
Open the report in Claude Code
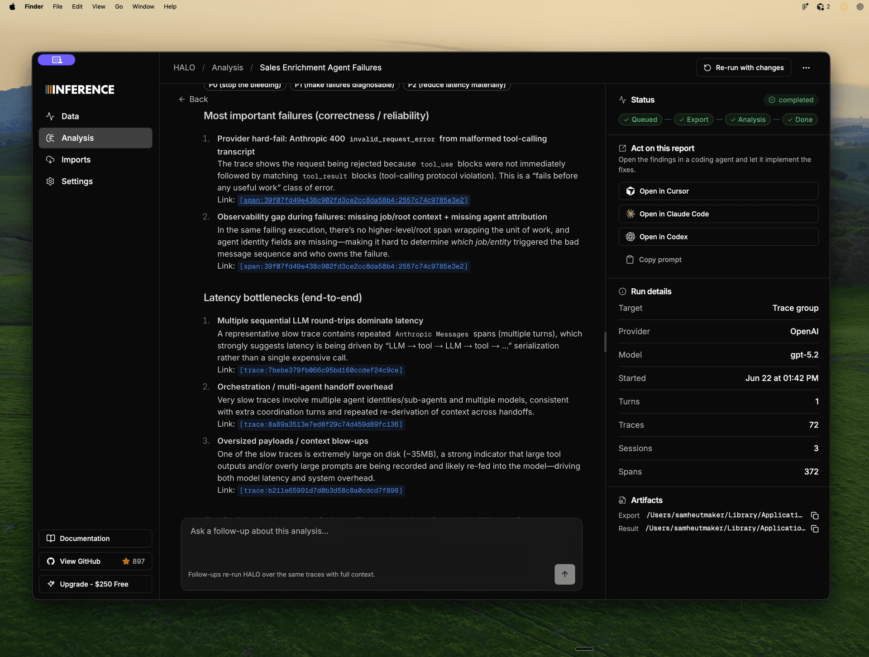718,214
